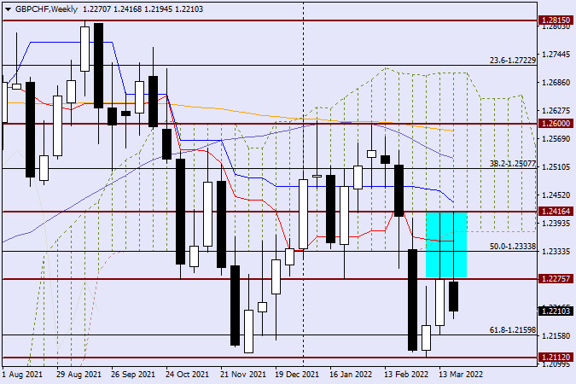Click the 50.0-1.23338 Fibonacci level label
The width and height of the screenshot is (576, 384).
click(513, 247)
